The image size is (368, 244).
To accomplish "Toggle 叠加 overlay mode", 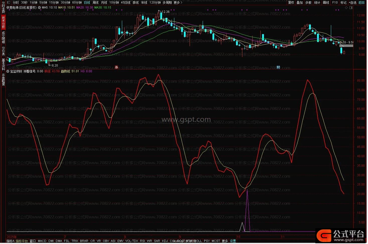I will [x=300, y=3].
